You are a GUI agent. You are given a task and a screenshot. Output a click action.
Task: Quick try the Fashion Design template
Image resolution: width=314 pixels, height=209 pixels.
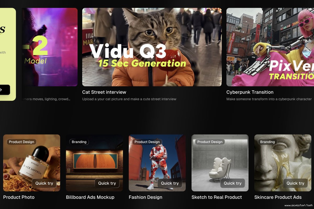170,183
